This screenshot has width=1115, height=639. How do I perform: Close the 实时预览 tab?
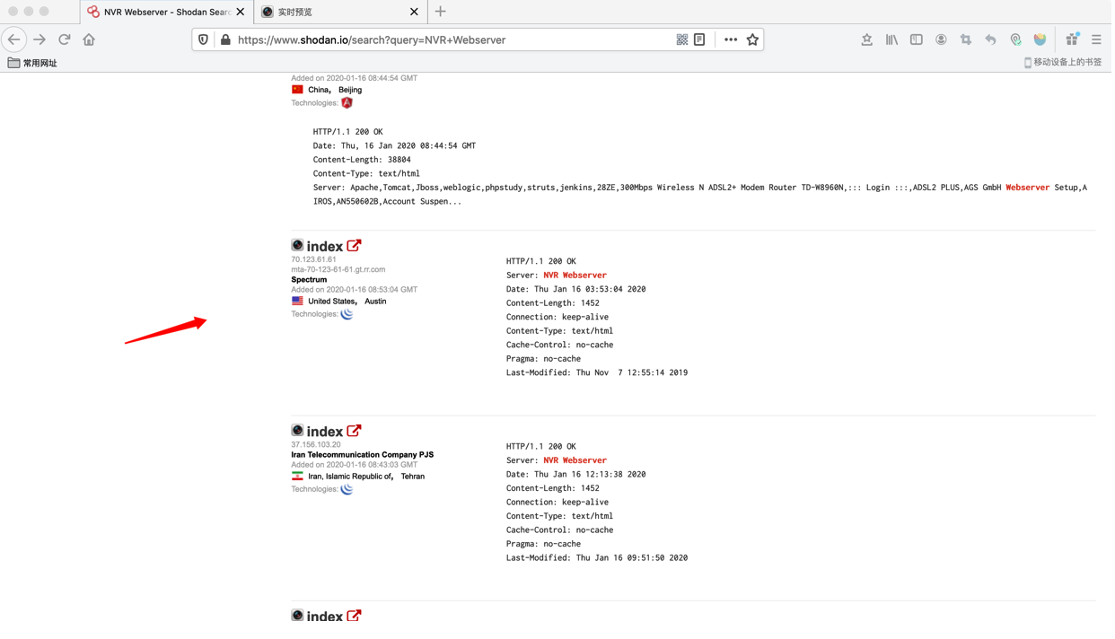pos(414,12)
